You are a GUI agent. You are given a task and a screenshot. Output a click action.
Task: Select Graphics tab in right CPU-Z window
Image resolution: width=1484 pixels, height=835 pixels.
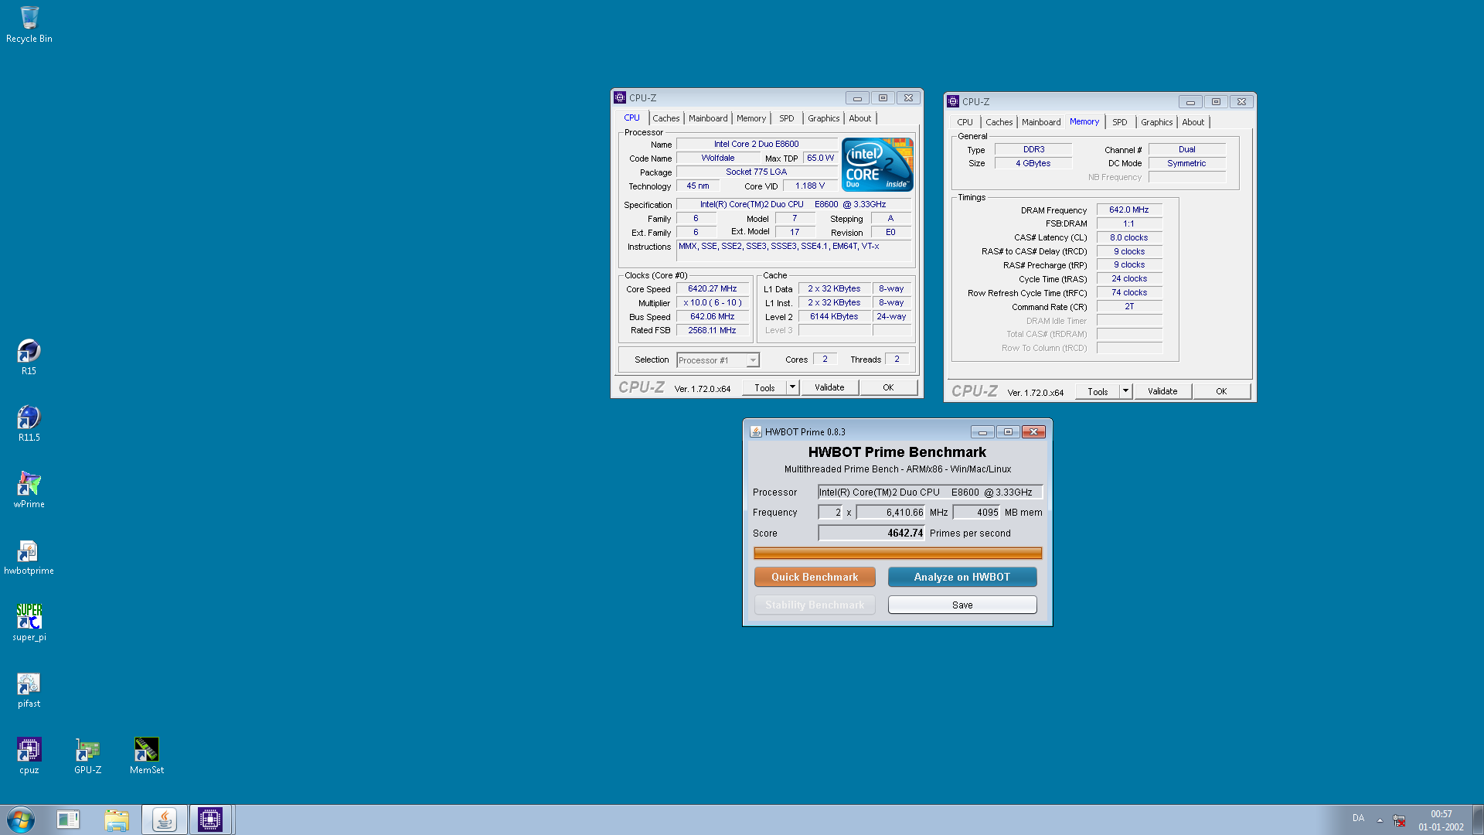click(x=1156, y=122)
